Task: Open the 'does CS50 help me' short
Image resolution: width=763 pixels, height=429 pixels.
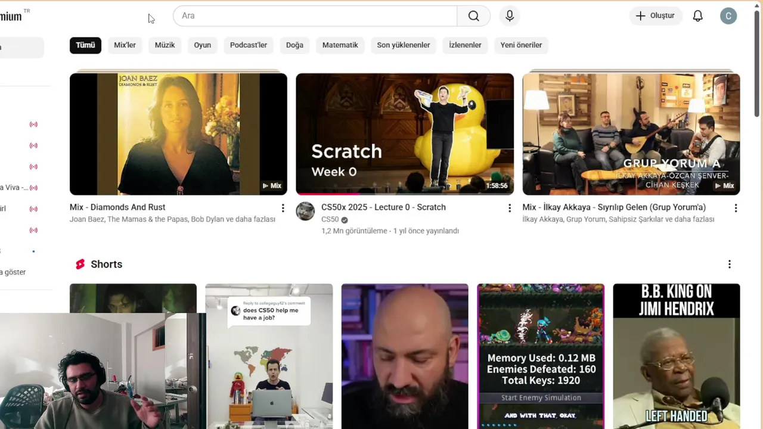Action: [x=269, y=356]
